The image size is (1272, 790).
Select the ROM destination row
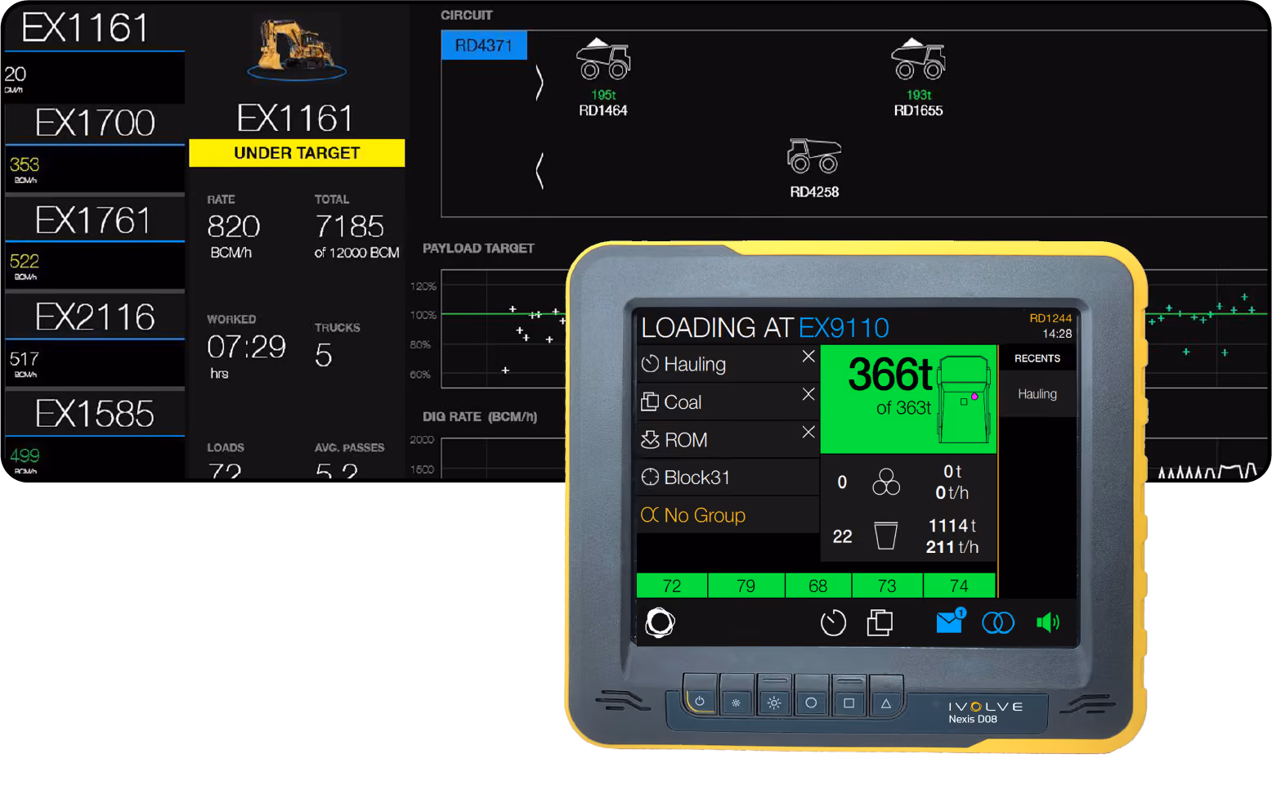(728, 439)
